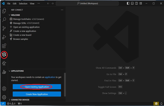Viewport: 164px width, 106px height.
Task: Toggle the bottom panel layout button
Action: click(132, 3)
